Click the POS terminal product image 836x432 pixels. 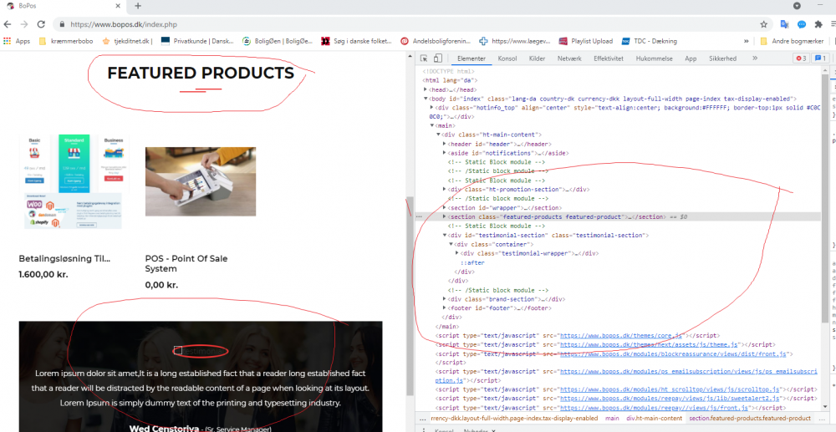(x=201, y=181)
